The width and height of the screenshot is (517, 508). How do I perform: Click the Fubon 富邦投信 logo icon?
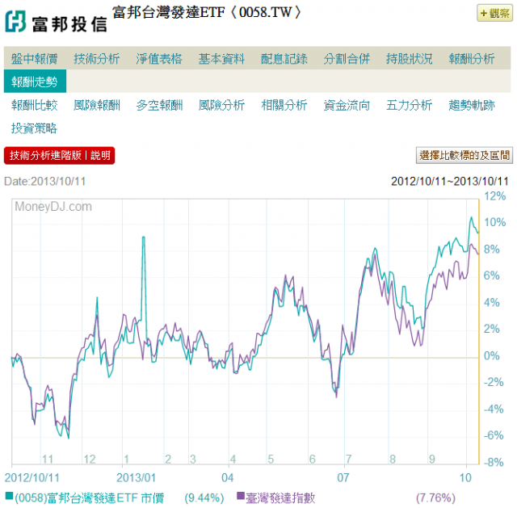coord(15,21)
